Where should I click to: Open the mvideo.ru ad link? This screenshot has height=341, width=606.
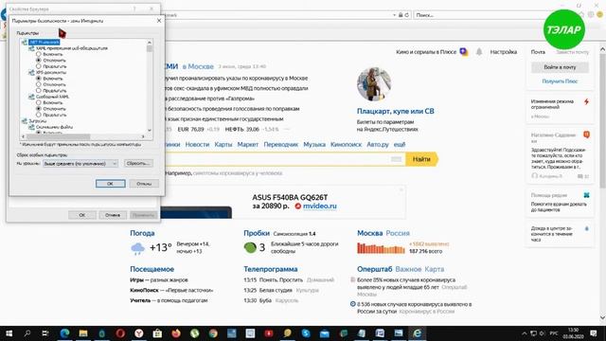pos(320,206)
